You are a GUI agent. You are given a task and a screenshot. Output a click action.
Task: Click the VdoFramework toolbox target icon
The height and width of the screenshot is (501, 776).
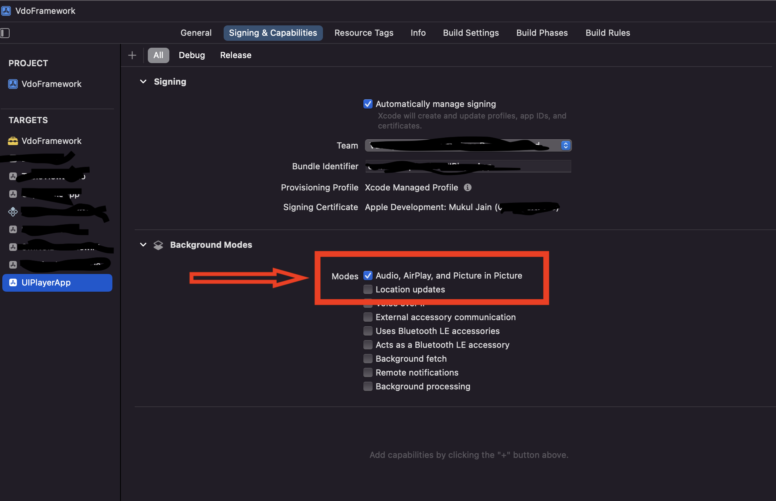13,141
